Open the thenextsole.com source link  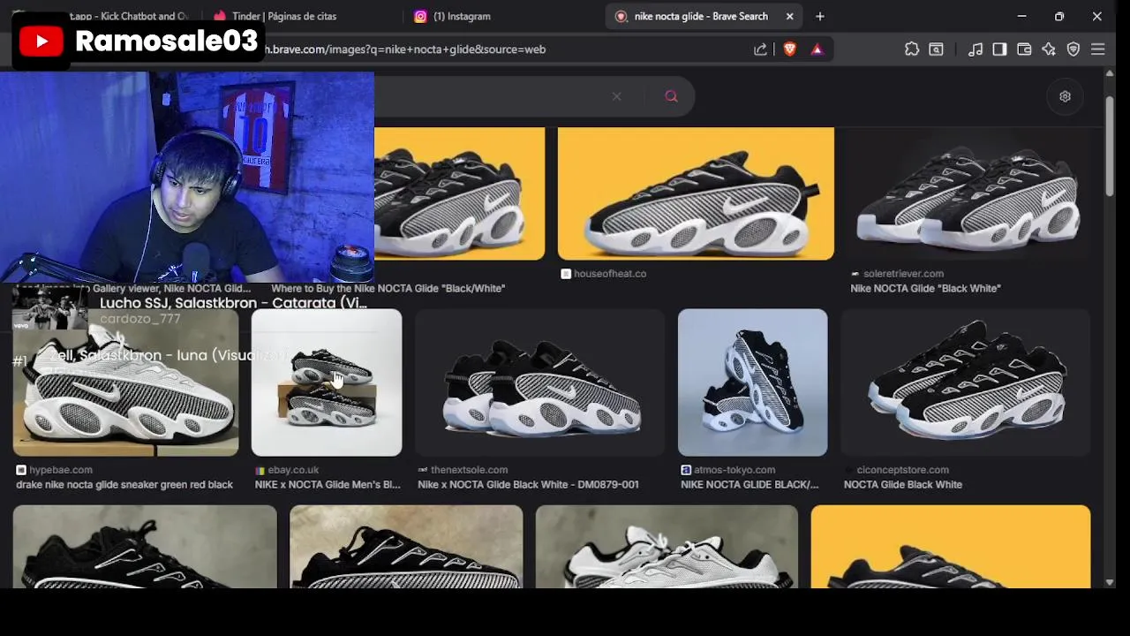[463, 470]
